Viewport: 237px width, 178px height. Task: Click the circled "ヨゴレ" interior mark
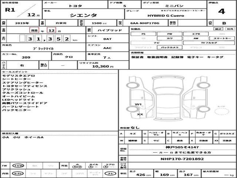[x=18, y=174]
